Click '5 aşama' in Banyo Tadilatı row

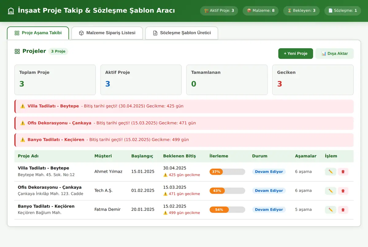click(x=303, y=210)
